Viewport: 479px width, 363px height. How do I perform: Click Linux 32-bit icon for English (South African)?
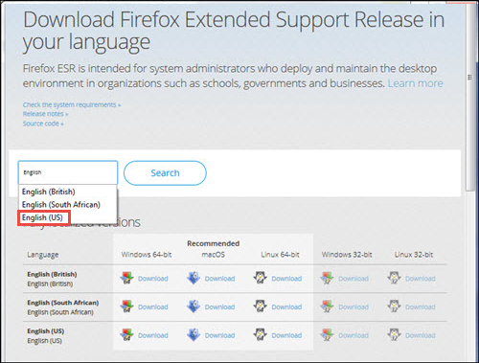click(x=394, y=306)
